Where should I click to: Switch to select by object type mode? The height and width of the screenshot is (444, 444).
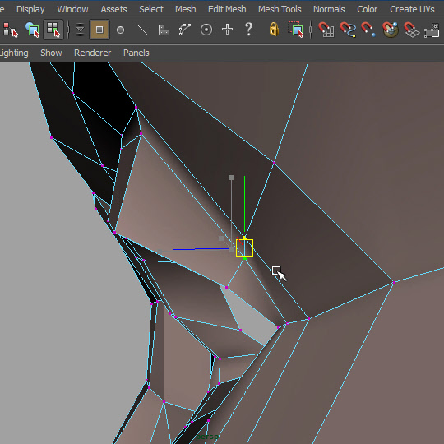click(x=32, y=30)
